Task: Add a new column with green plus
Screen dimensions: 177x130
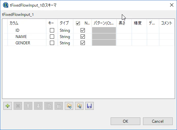Action: (x=8, y=106)
